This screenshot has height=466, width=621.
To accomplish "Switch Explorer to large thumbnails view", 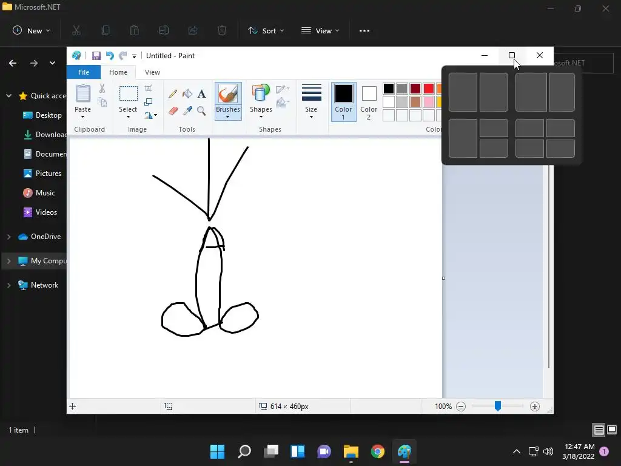I will click(x=612, y=430).
